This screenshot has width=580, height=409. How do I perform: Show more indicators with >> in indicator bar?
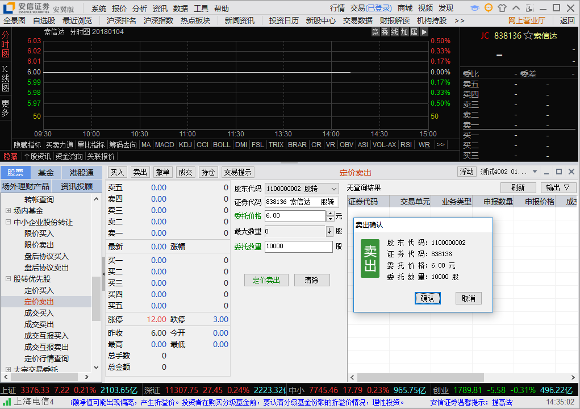441,145
